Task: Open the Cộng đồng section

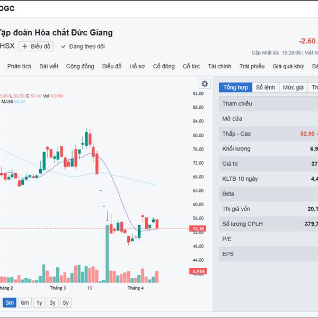Action: [x=80, y=66]
